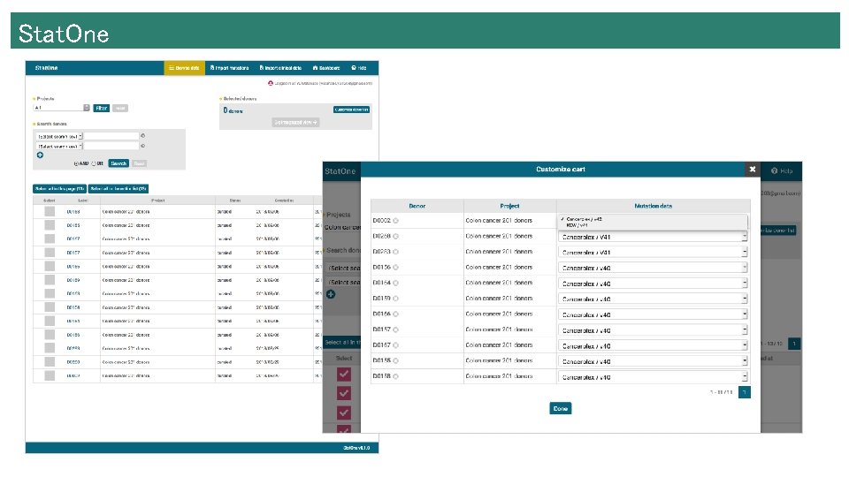849x477 pixels.
Task: Click the Donor header in Customize cart
Action: (x=417, y=206)
